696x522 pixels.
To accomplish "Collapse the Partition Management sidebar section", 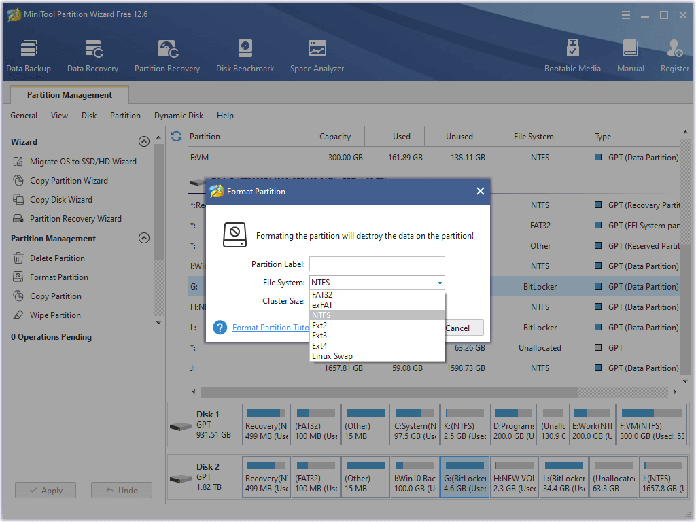I will point(143,239).
